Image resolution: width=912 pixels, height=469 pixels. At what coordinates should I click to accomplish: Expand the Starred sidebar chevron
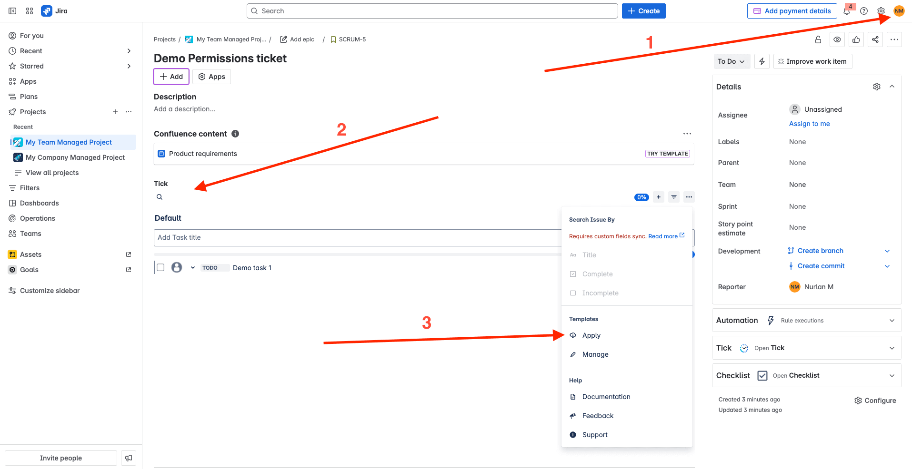[129, 66]
